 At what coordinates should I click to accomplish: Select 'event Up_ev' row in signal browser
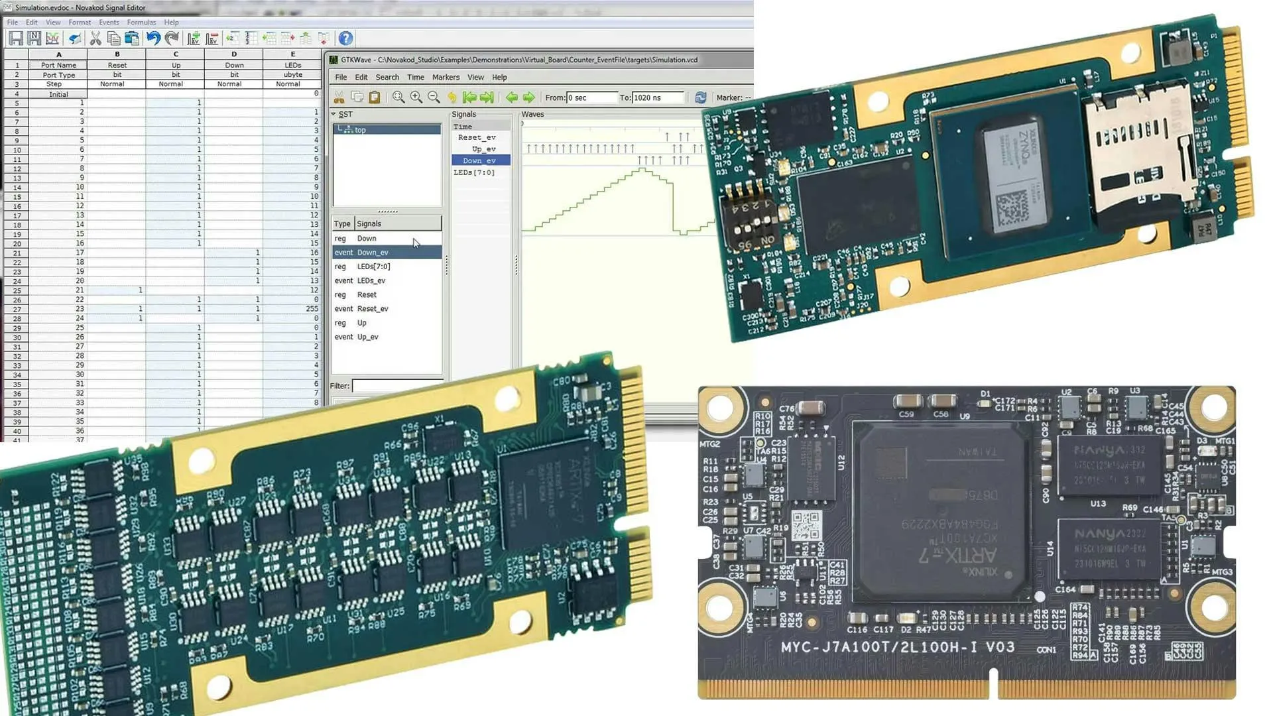coord(387,337)
